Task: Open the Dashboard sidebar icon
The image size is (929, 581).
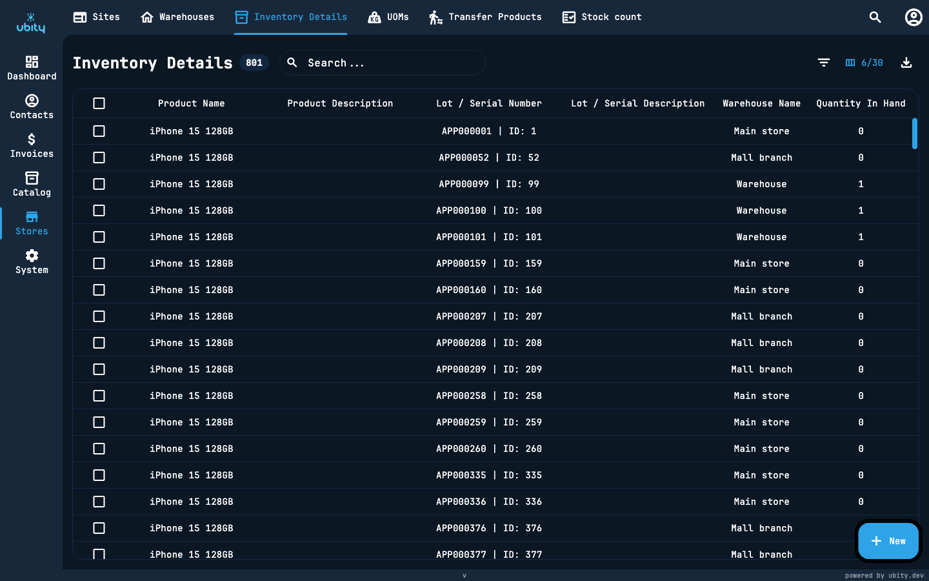Action: click(32, 68)
